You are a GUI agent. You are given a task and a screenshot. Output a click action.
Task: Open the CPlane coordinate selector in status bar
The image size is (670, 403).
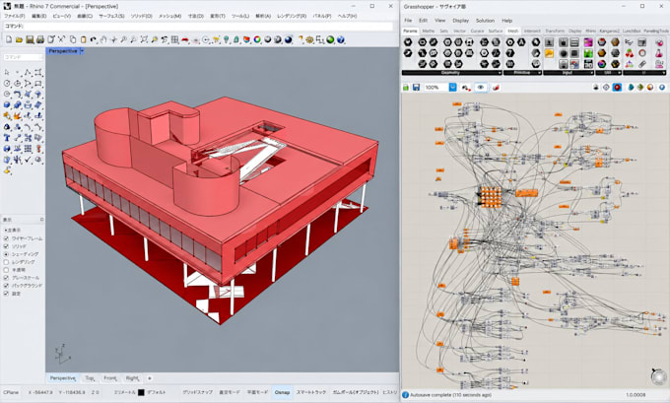click(9, 392)
